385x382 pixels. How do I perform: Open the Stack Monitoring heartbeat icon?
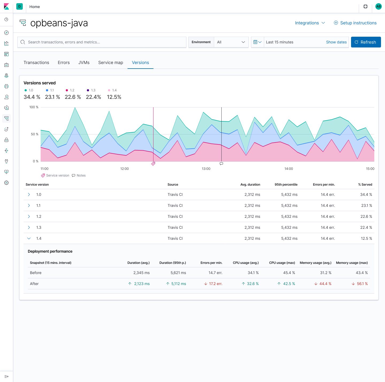(x=6, y=172)
